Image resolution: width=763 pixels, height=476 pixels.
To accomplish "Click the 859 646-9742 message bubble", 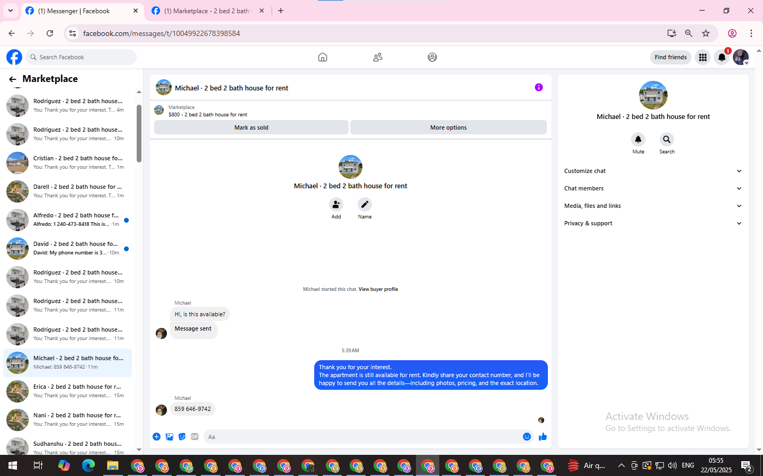I will pos(192,409).
